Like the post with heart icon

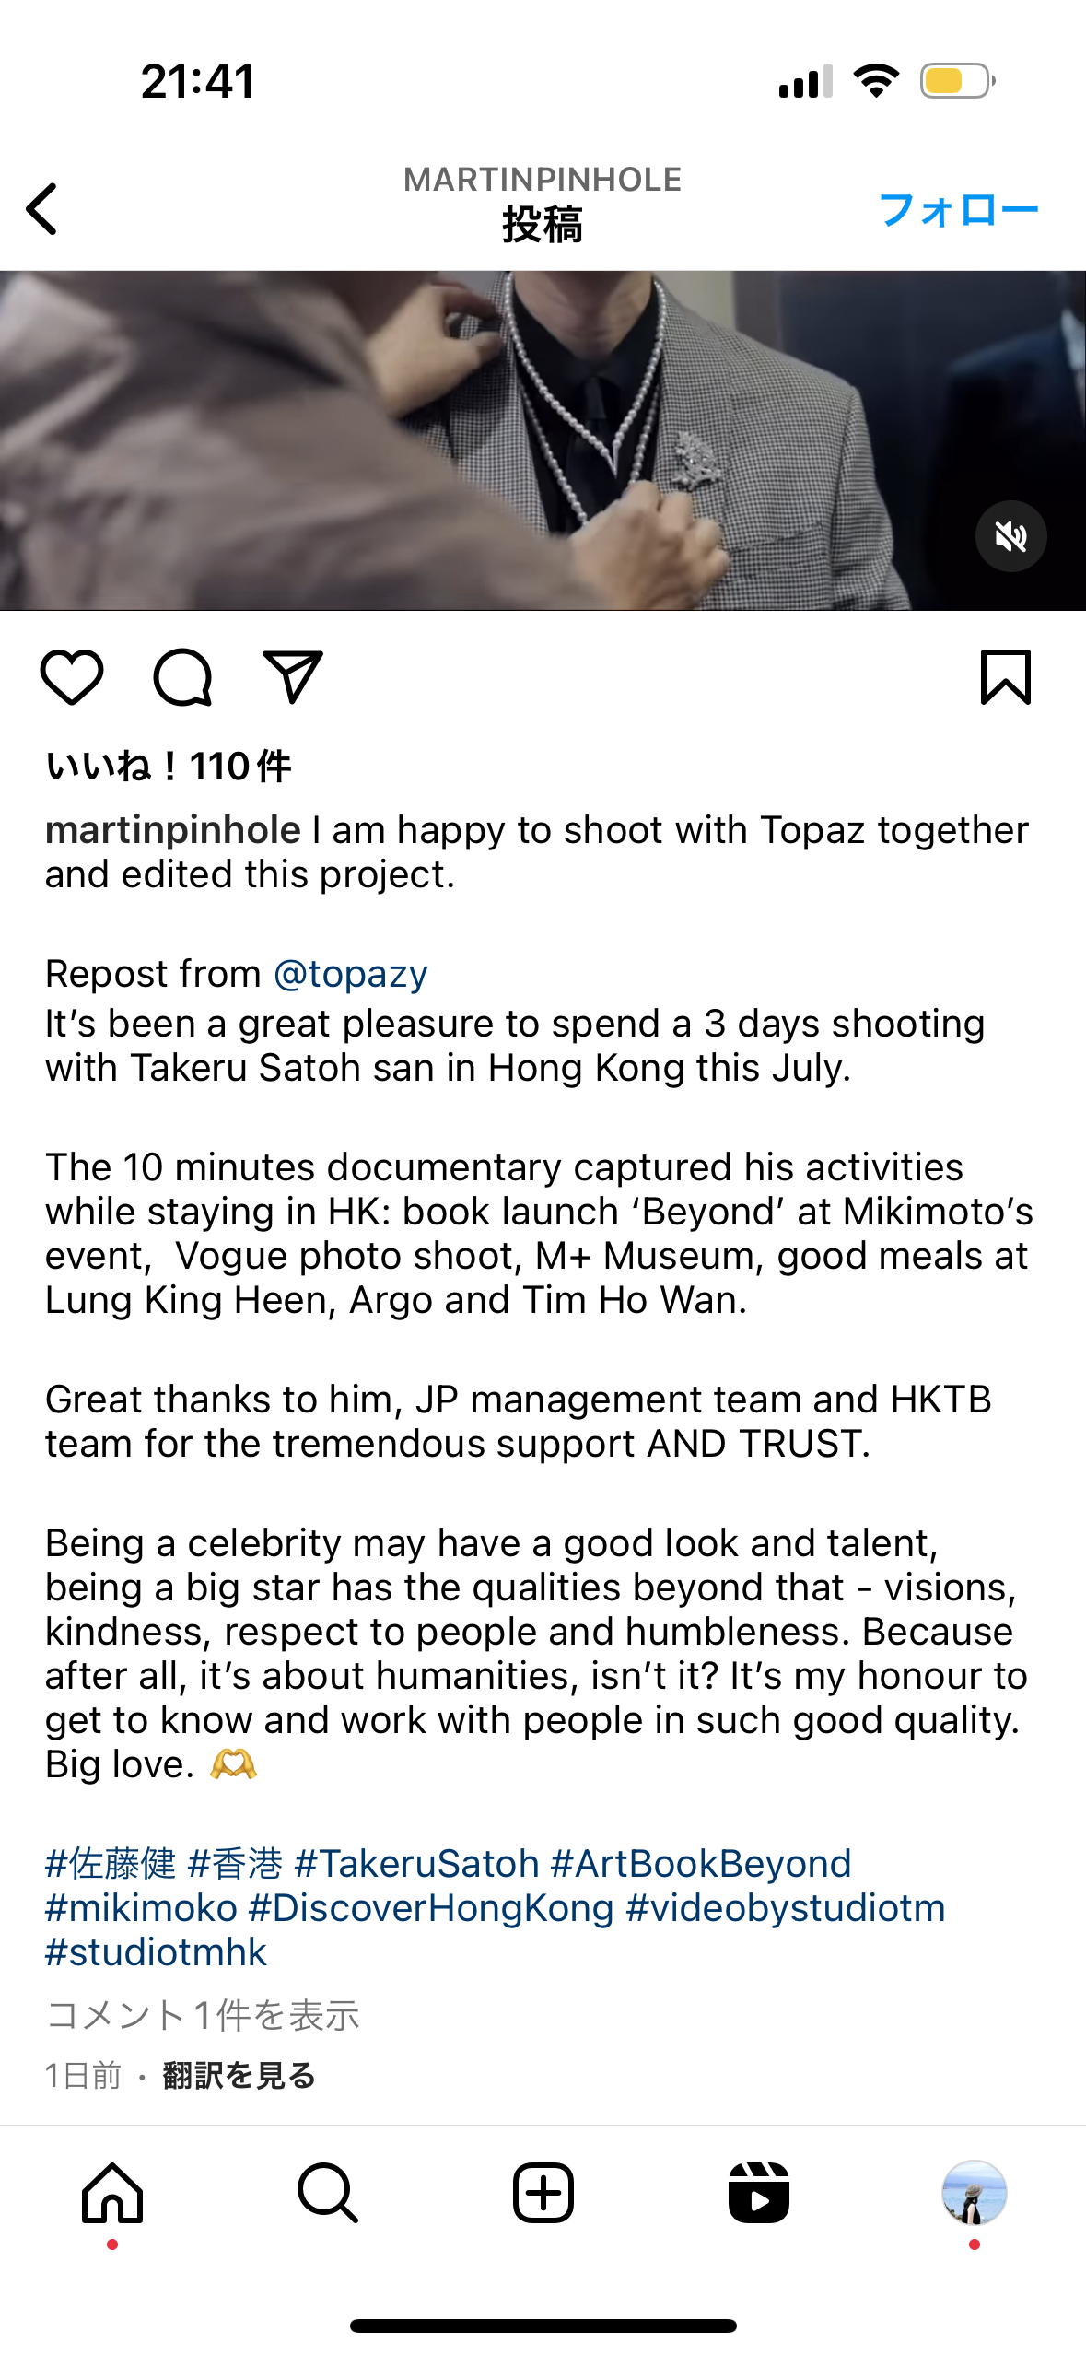(x=72, y=677)
